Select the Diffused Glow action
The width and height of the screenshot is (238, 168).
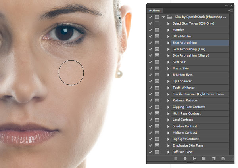[200, 152]
